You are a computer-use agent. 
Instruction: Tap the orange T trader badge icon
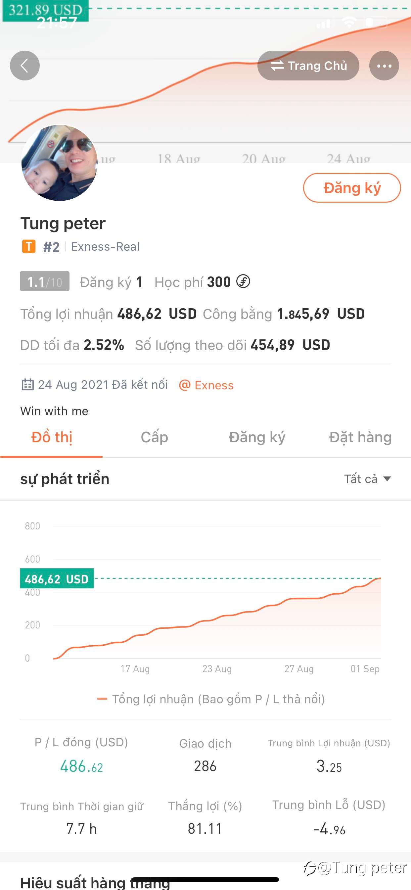29,246
